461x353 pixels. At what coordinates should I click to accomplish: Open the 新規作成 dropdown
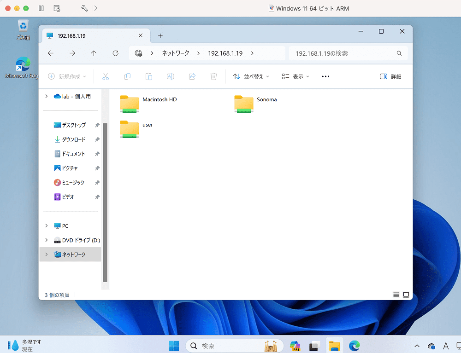click(x=67, y=76)
